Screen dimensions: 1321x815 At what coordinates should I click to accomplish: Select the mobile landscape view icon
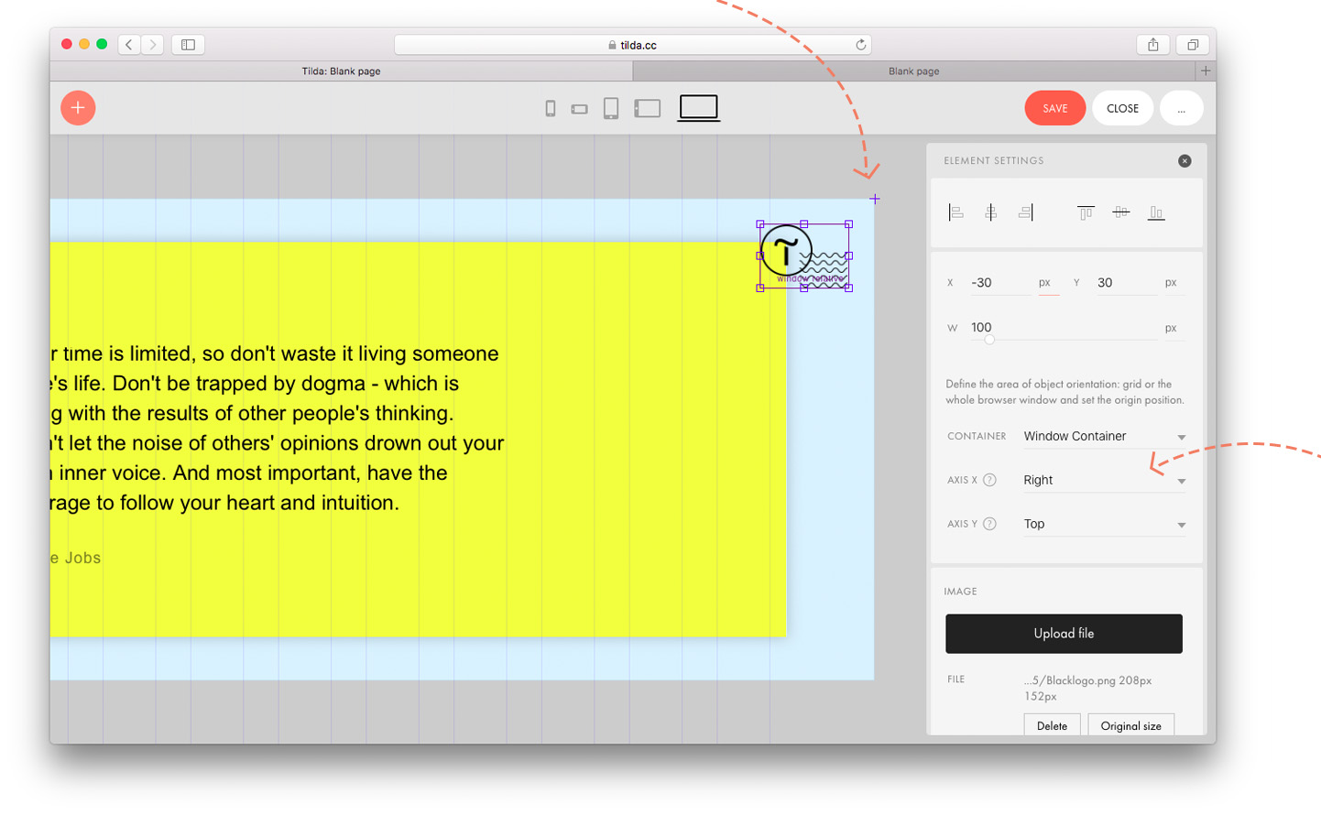pyautogui.click(x=579, y=109)
